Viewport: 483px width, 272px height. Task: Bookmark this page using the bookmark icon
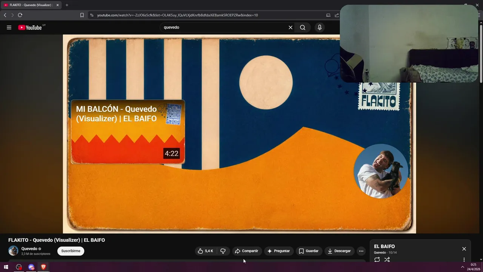pyautogui.click(x=82, y=15)
